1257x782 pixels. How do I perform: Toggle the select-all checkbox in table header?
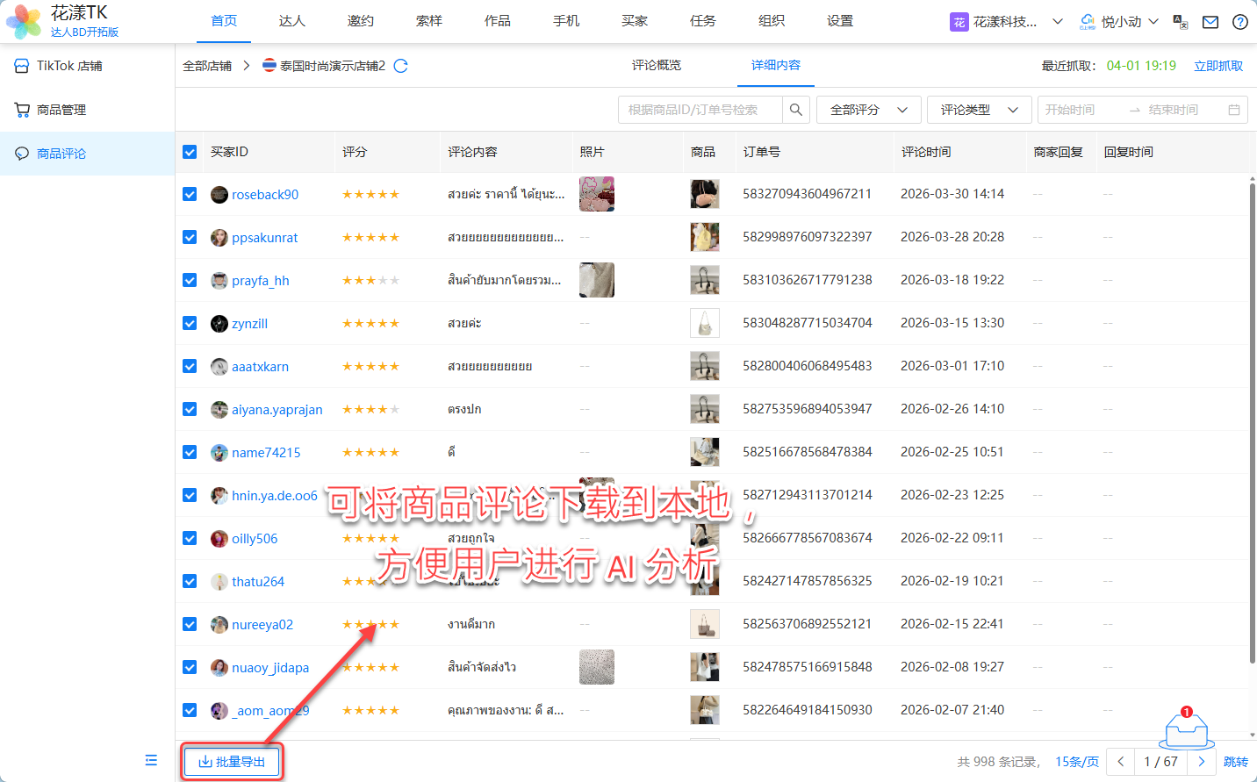point(190,152)
